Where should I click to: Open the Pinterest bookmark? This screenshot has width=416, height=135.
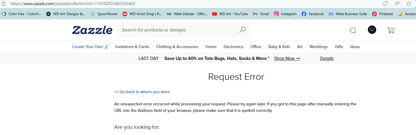(x=382, y=14)
